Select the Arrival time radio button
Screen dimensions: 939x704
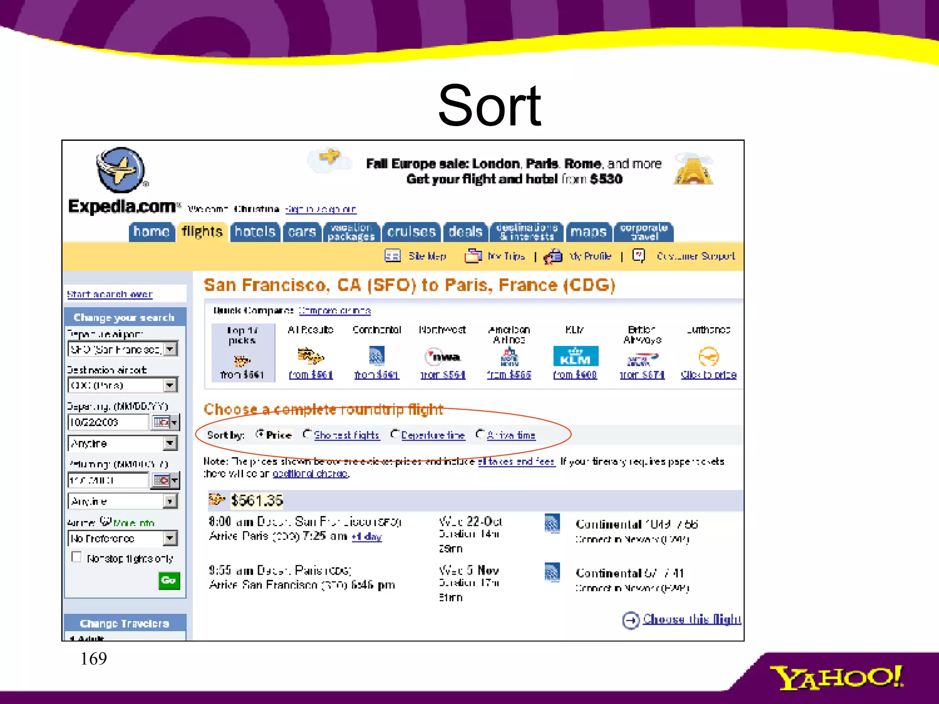pos(480,434)
